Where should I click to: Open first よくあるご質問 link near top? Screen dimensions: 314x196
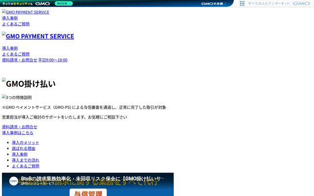click(16, 24)
